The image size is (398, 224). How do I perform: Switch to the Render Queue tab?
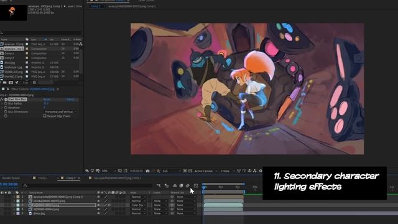coord(11,178)
